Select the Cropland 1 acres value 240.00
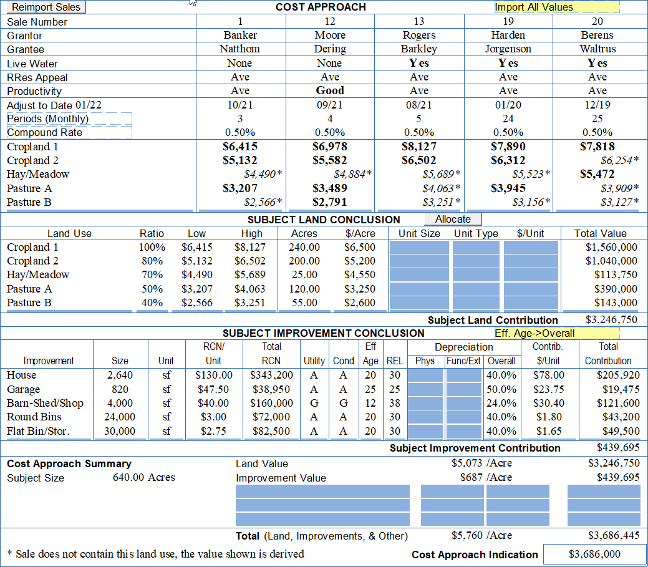 click(x=304, y=248)
